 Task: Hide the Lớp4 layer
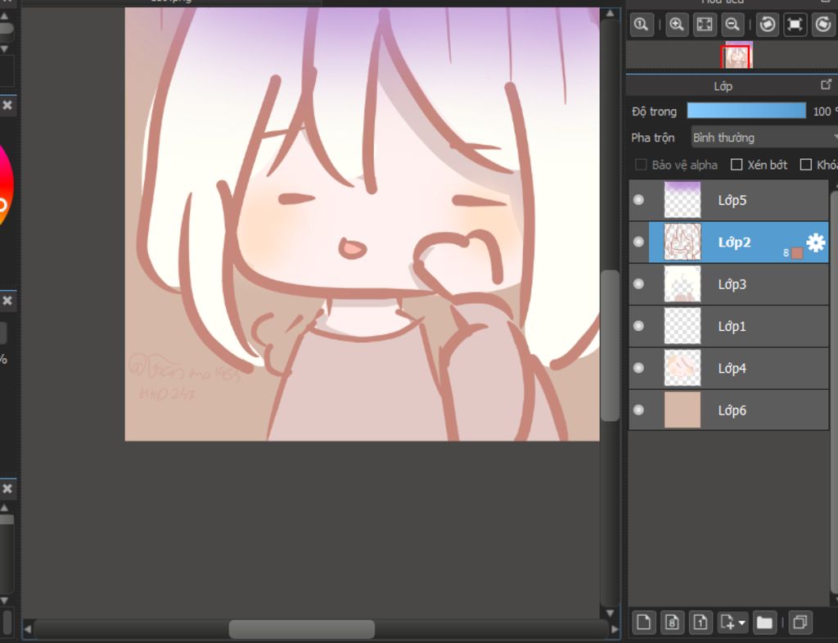coord(638,368)
